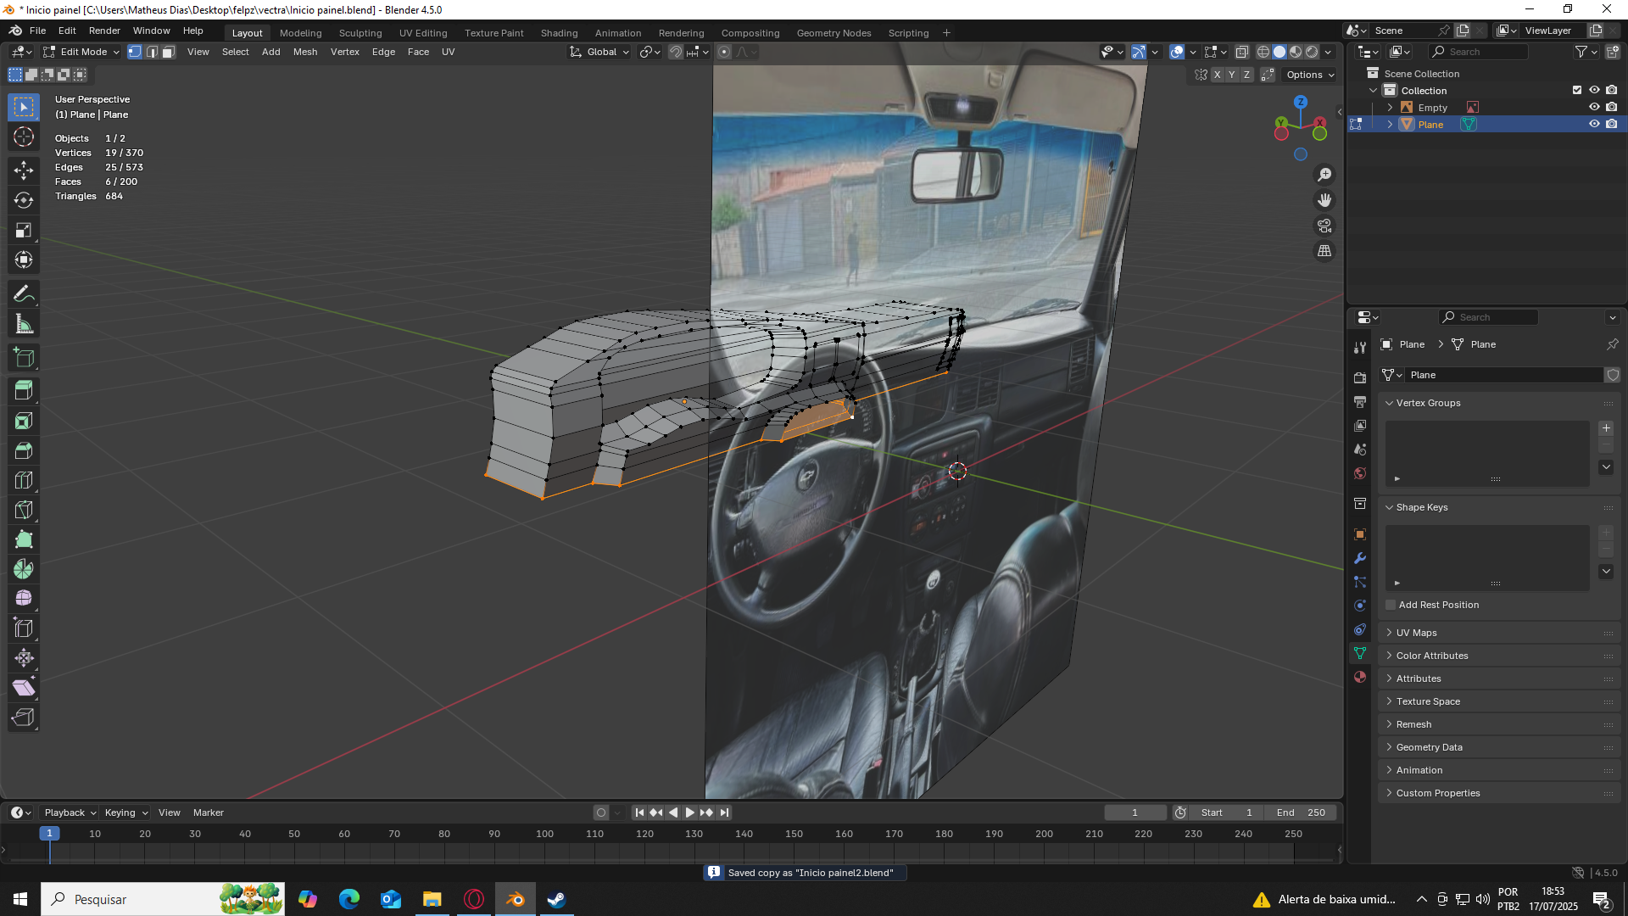The width and height of the screenshot is (1628, 916).
Task: Click the viewport Options button
Action: (1309, 75)
